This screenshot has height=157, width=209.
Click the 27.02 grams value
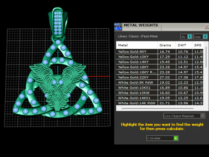pyautogui.click(x=165, y=77)
